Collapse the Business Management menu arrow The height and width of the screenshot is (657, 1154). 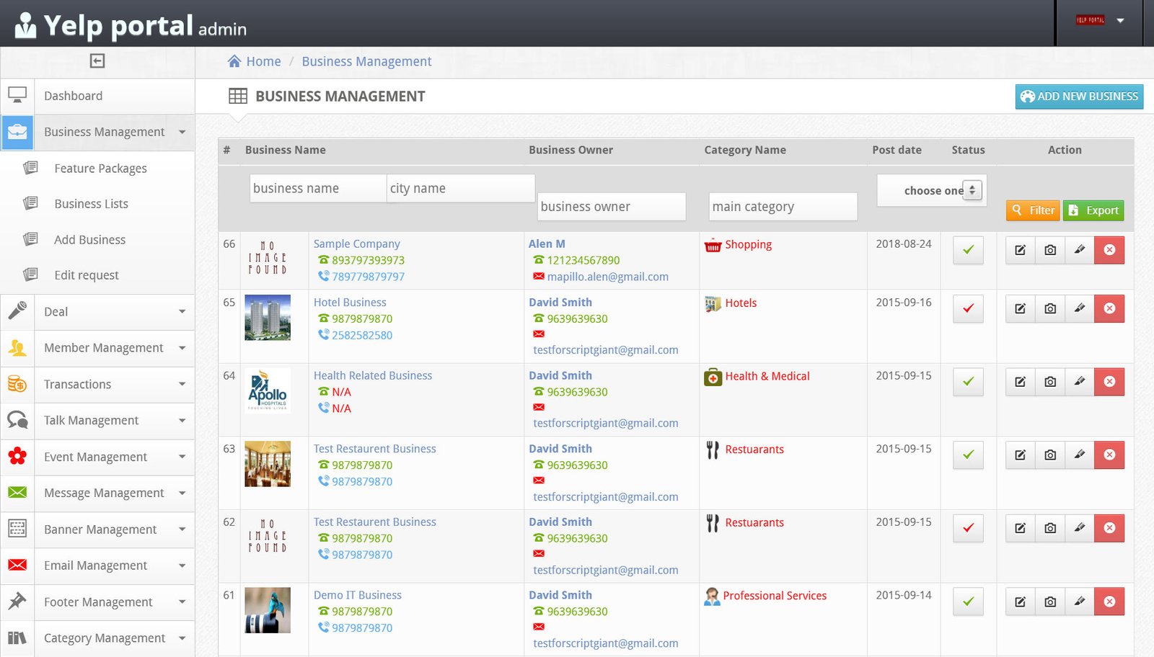tap(182, 132)
